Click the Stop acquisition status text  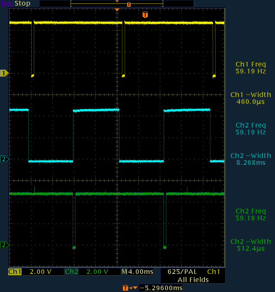tap(22, 3)
